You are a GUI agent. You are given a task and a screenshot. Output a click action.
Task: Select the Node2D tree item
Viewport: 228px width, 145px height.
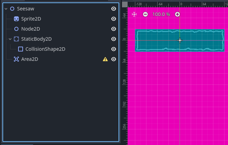click(30, 29)
